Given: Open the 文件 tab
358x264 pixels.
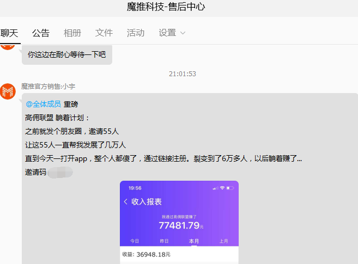Looking at the screenshot, I should (x=104, y=33).
